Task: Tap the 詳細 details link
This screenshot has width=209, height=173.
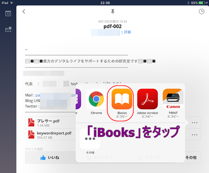Action: pyautogui.click(x=128, y=32)
